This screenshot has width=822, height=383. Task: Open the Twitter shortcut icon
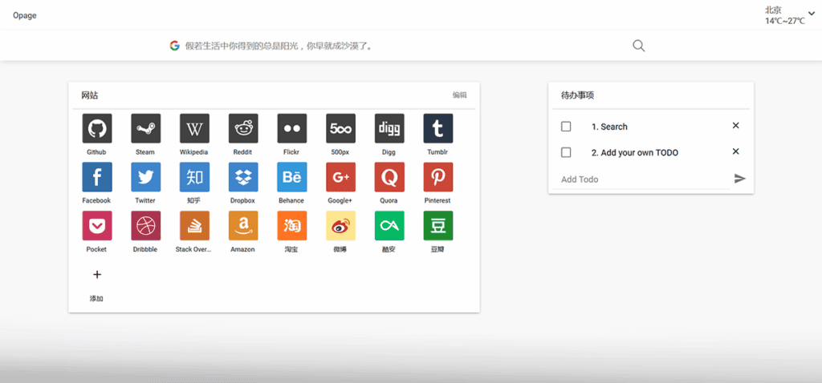(146, 177)
